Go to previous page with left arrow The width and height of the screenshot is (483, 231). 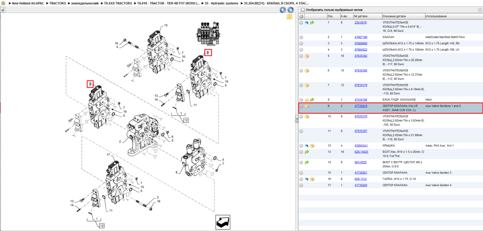282,10
